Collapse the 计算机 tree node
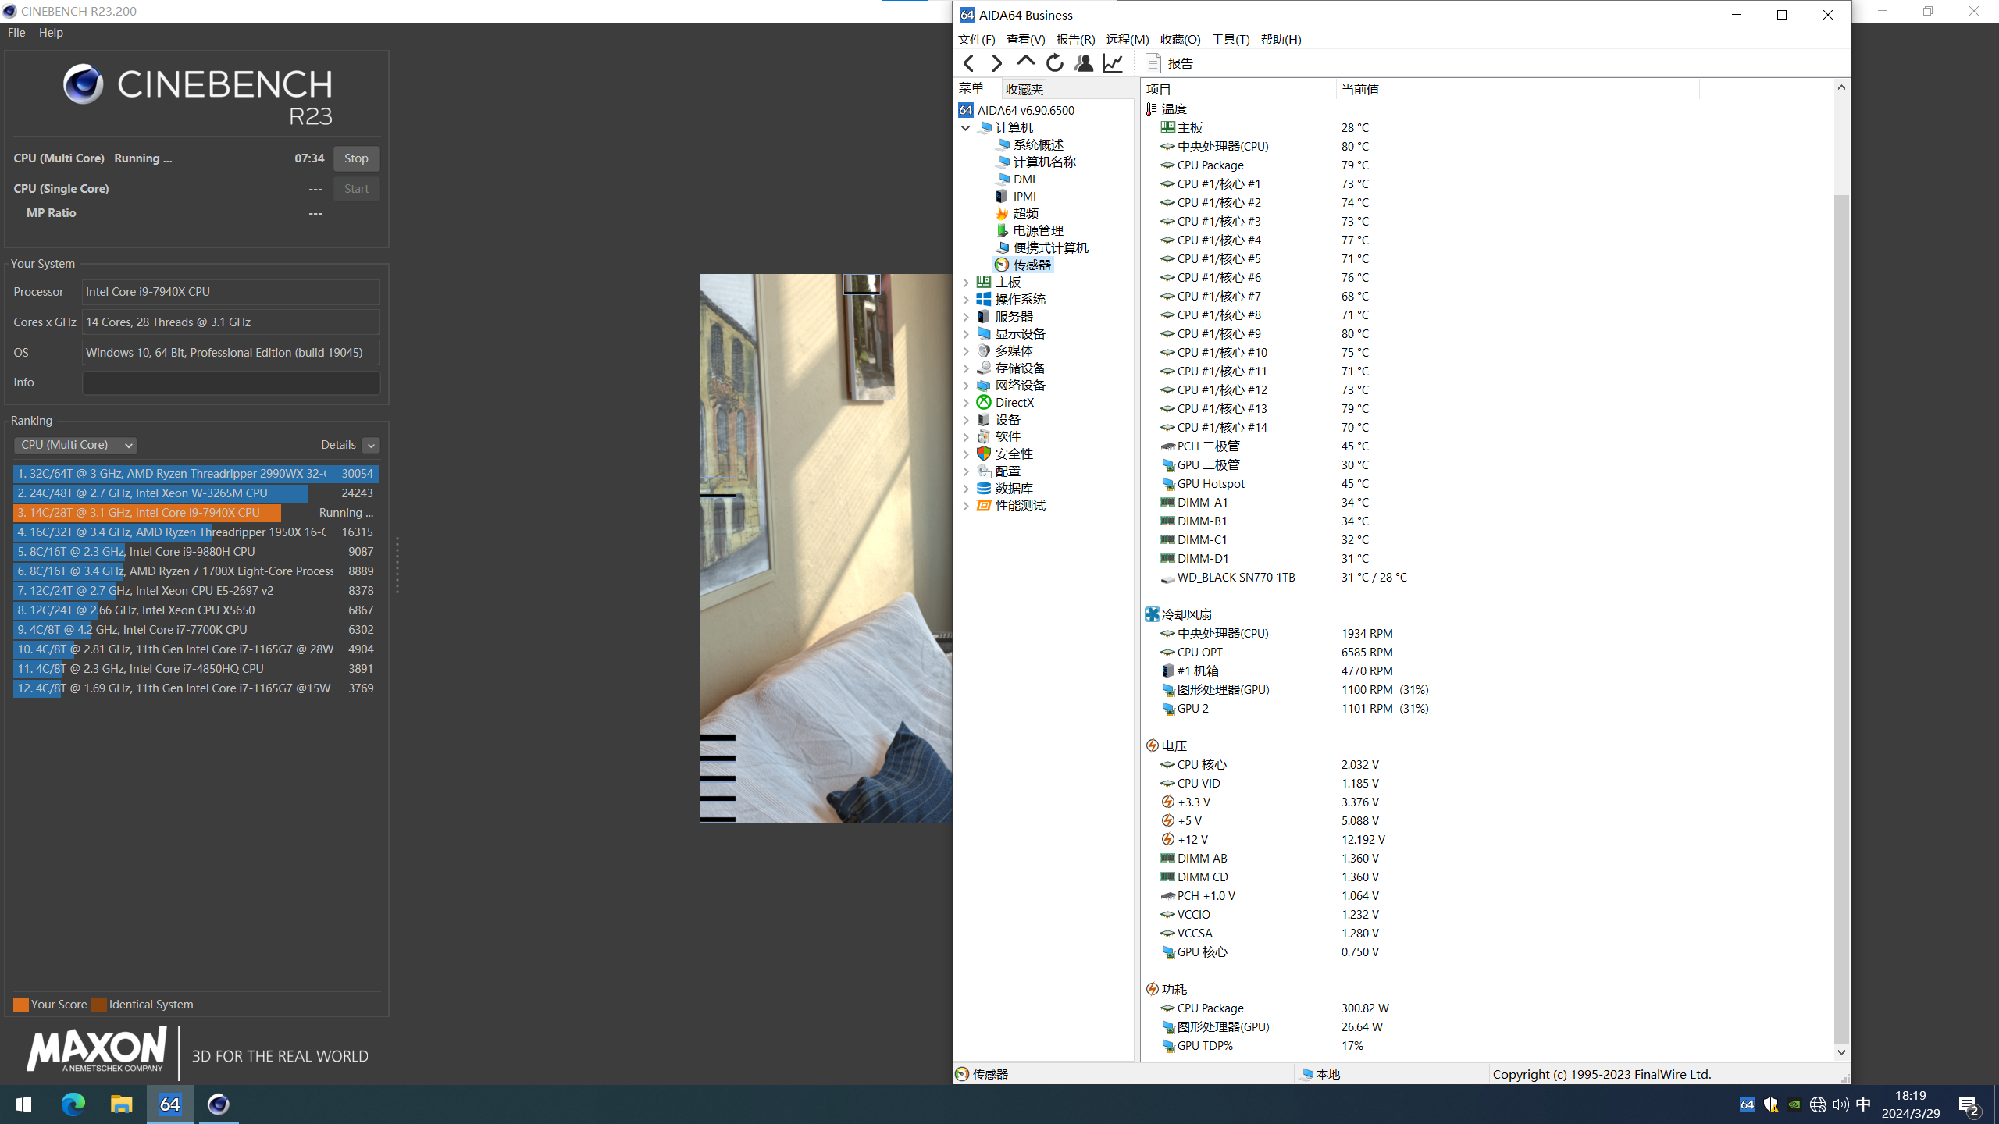 click(966, 127)
